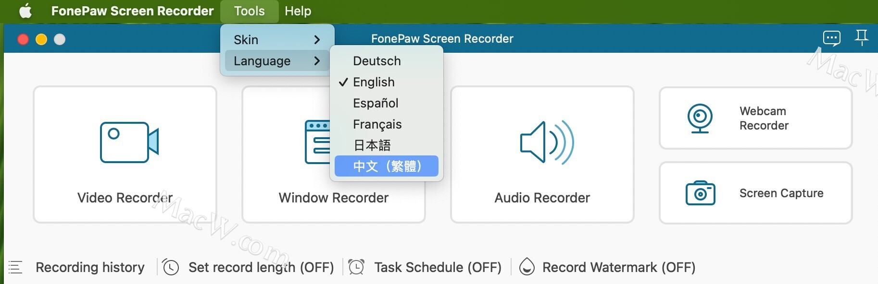Viewport: 878px width, 284px height.
Task: Start Screen Capture
Action: (x=756, y=193)
